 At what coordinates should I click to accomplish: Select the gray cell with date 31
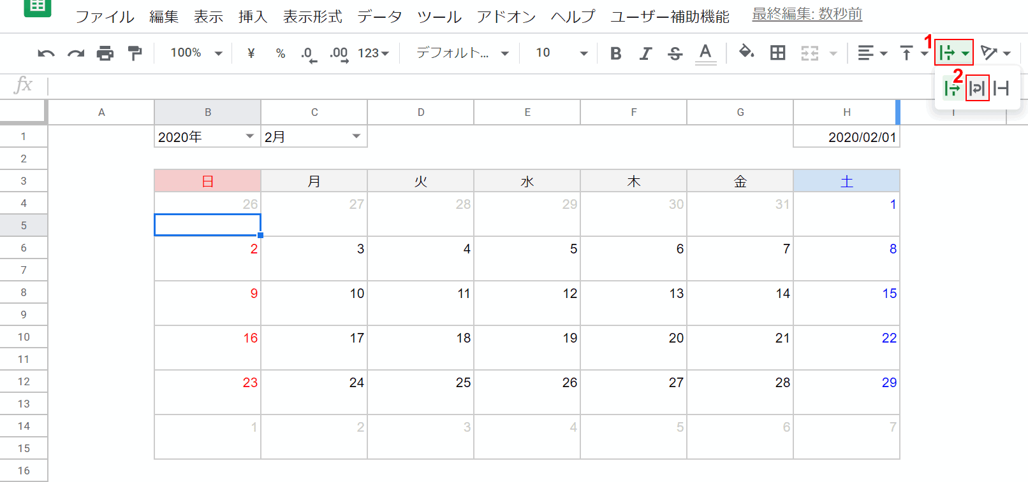click(740, 203)
